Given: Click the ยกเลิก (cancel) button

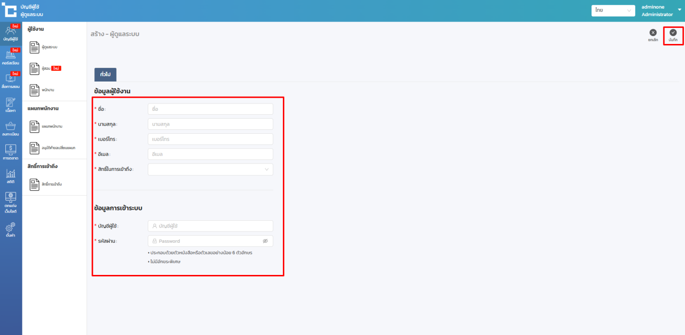Looking at the screenshot, I should pyautogui.click(x=653, y=35).
